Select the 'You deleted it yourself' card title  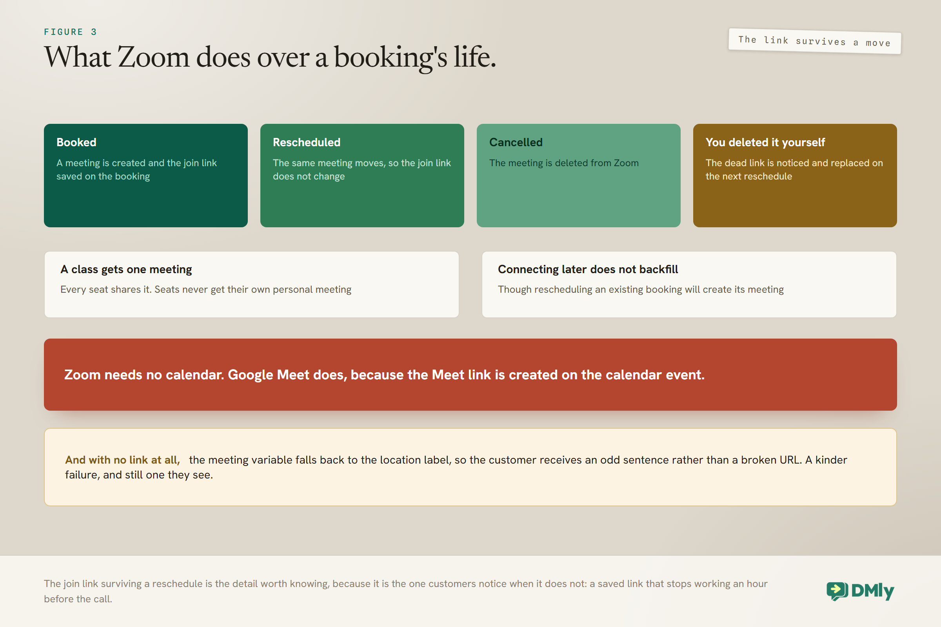(765, 142)
